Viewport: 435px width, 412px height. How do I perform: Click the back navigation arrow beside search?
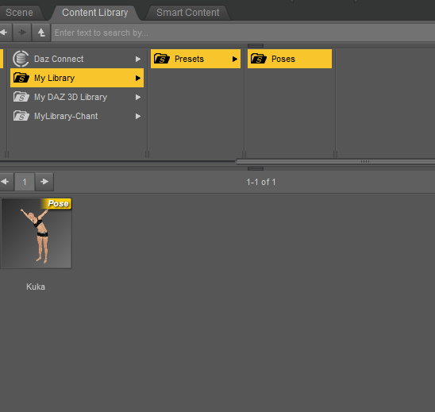click(5, 33)
